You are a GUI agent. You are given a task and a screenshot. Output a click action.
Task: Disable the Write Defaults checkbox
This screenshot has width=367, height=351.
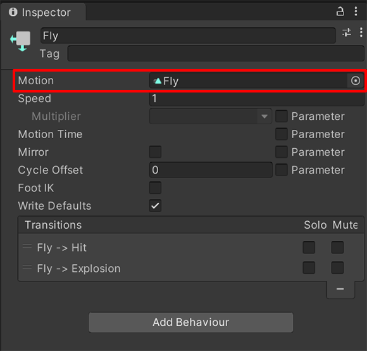(x=155, y=206)
